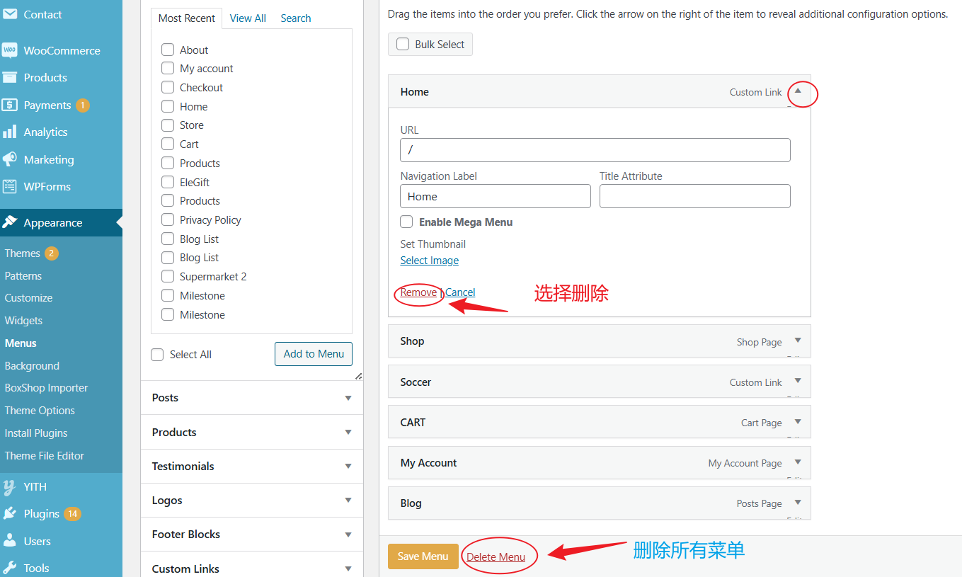Screen dimensions: 962x577
Task: Open WPForms from the sidebar icon
Action: coord(11,186)
